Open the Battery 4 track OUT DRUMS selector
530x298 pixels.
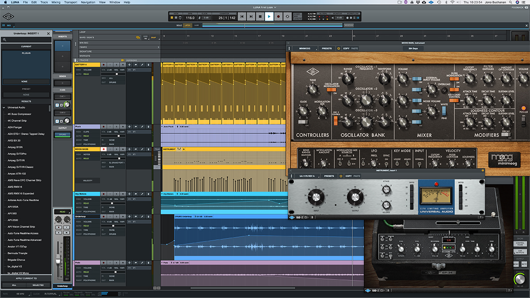[114, 82]
